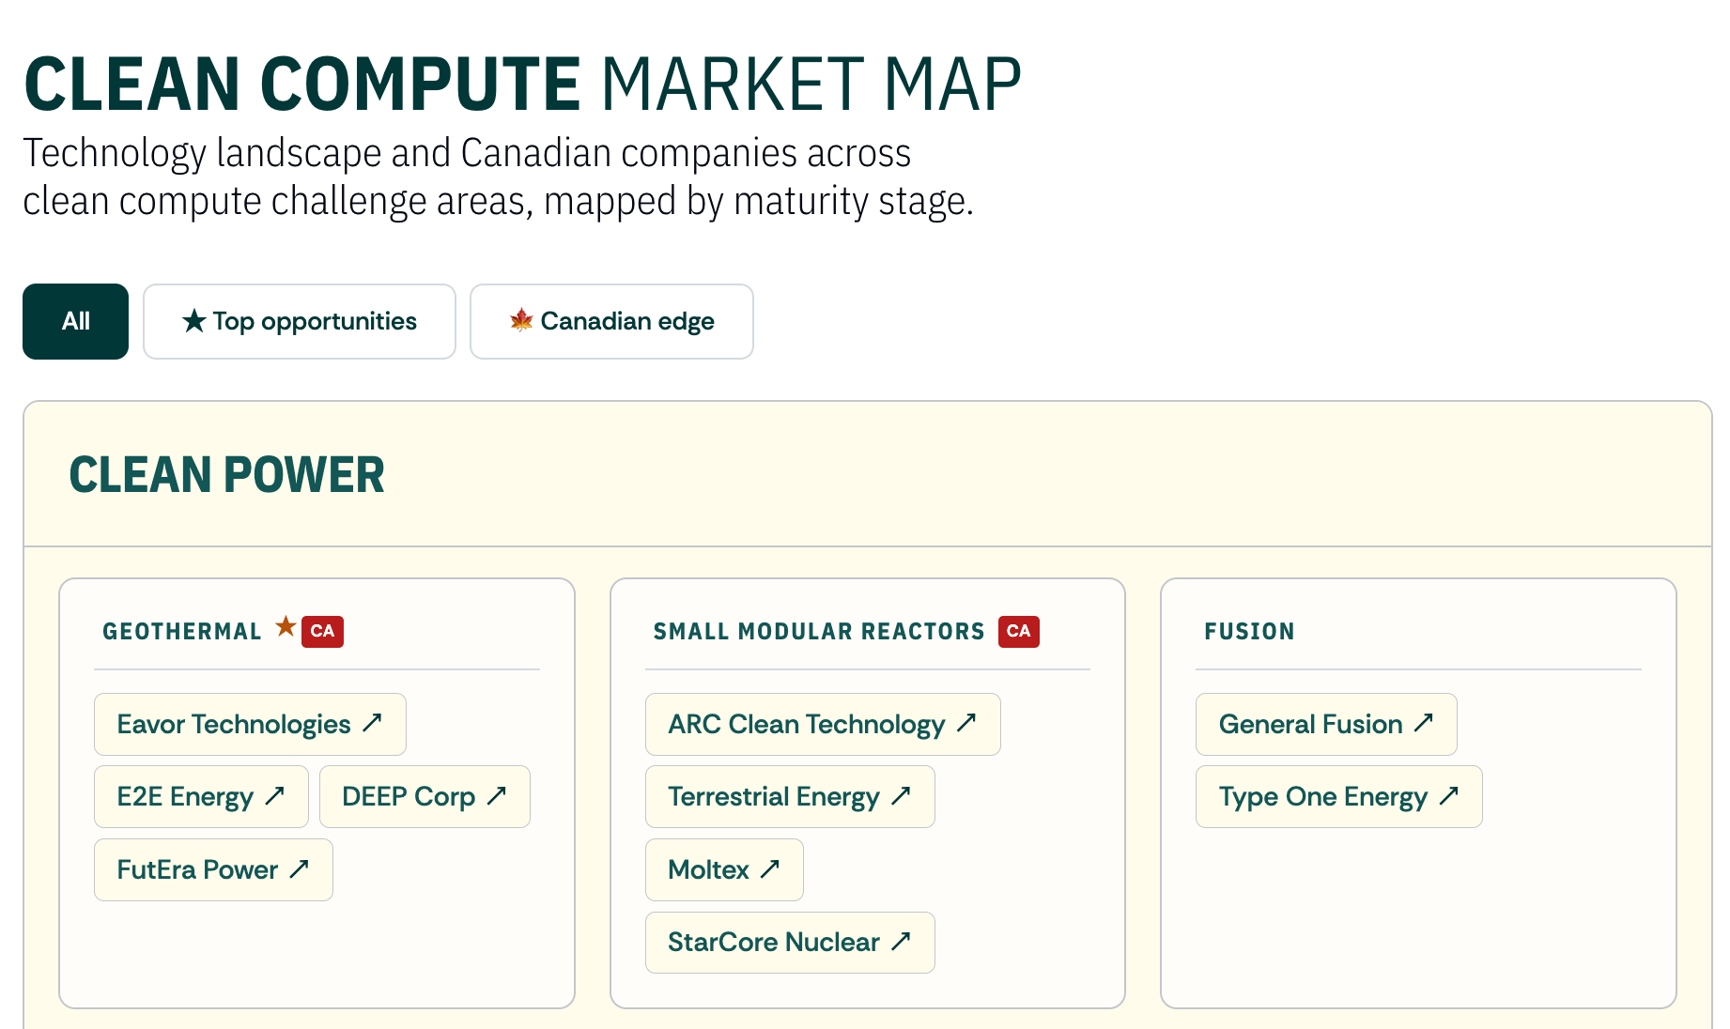1730x1029 pixels.
Task: Visit DEEP Corp company page
Action: (x=425, y=796)
